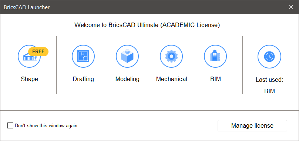
Task: Click the Shape text label
Action: point(29,79)
